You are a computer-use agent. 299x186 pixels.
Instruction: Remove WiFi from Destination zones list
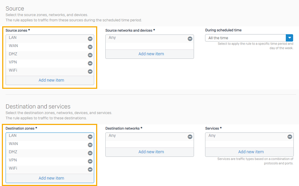(90, 170)
